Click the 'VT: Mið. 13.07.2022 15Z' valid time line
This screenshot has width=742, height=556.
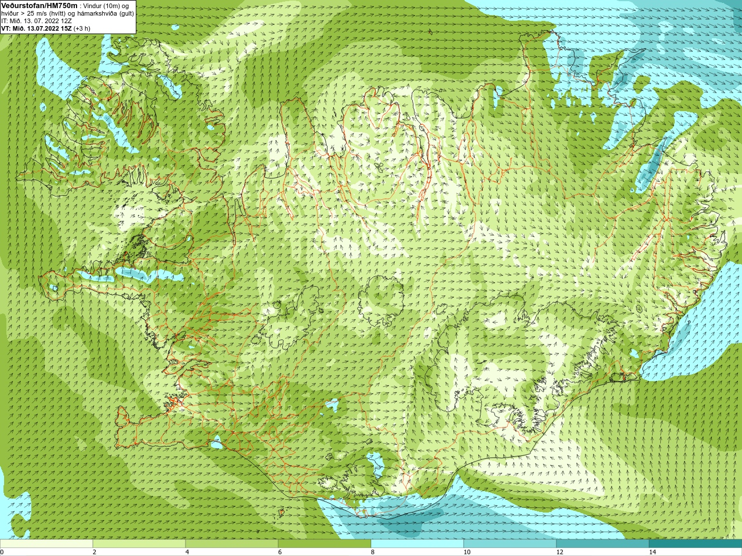click(x=37, y=28)
